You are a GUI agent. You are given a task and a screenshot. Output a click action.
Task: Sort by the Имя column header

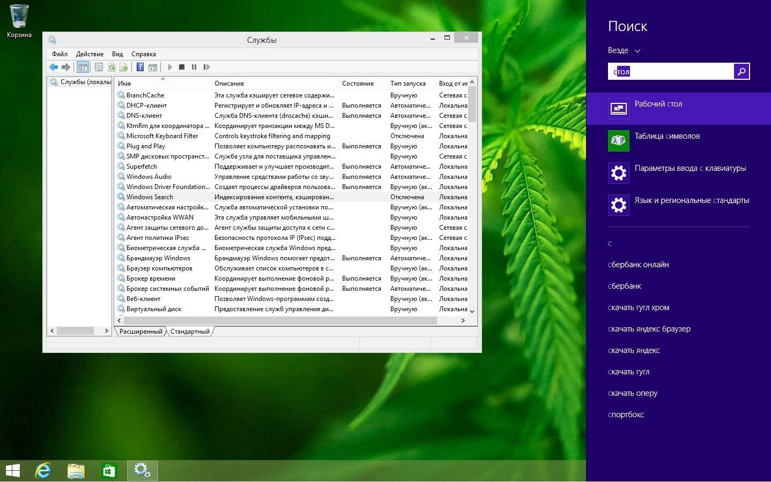pyautogui.click(x=163, y=83)
